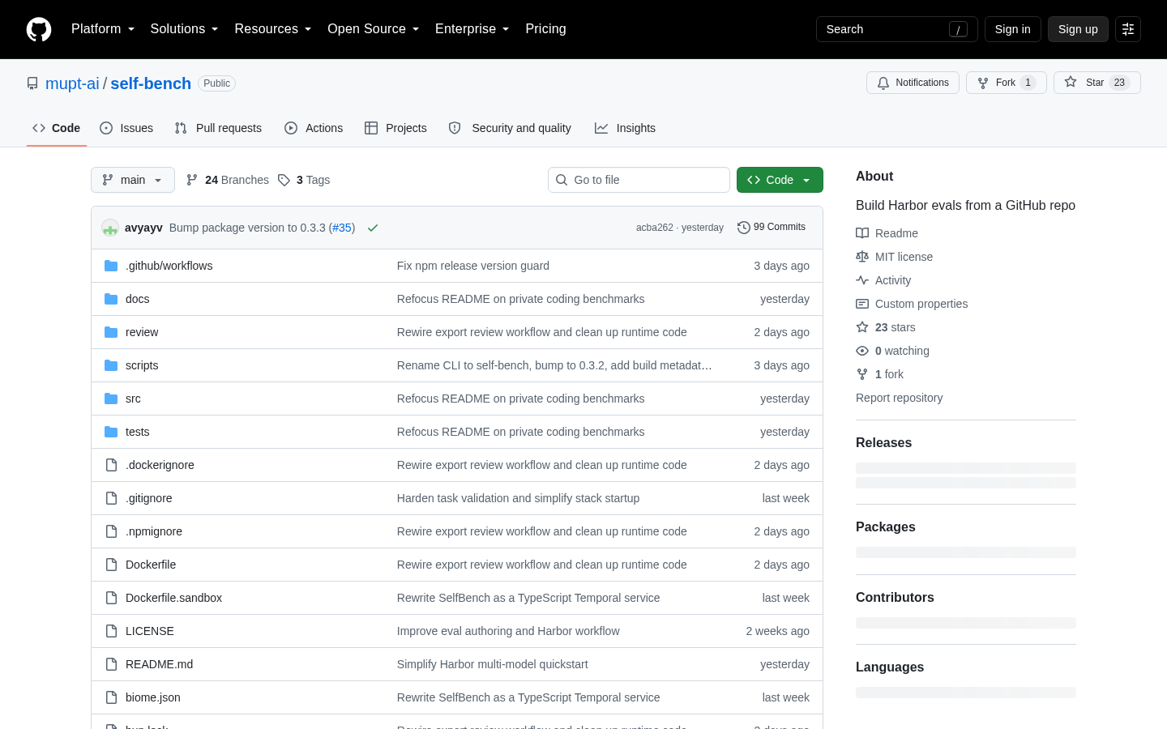Click the Search input field

(x=897, y=29)
